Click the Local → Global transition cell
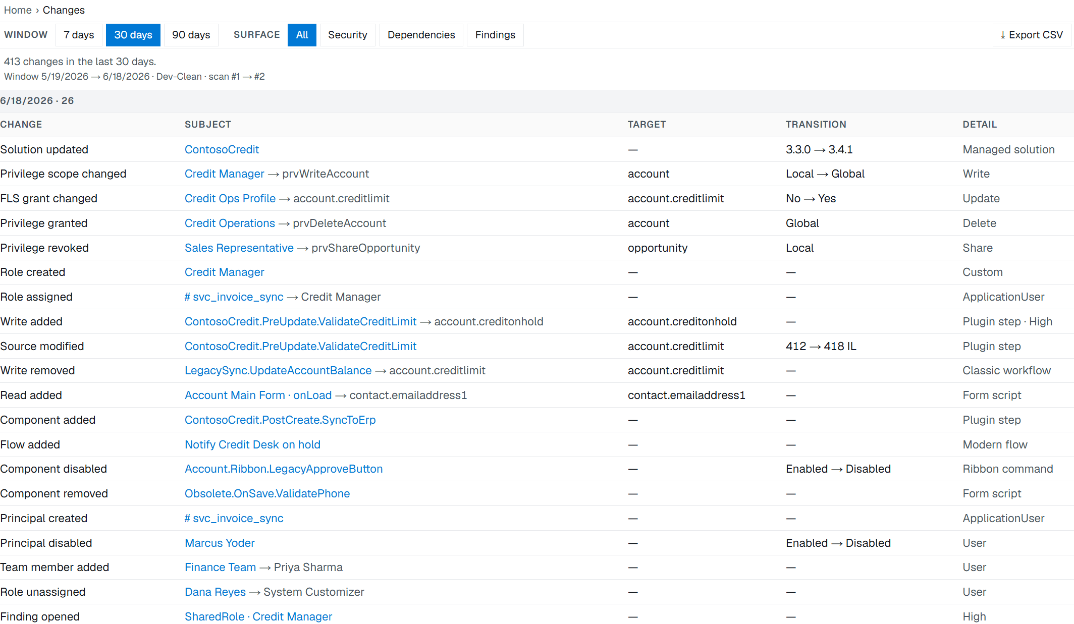 point(825,174)
